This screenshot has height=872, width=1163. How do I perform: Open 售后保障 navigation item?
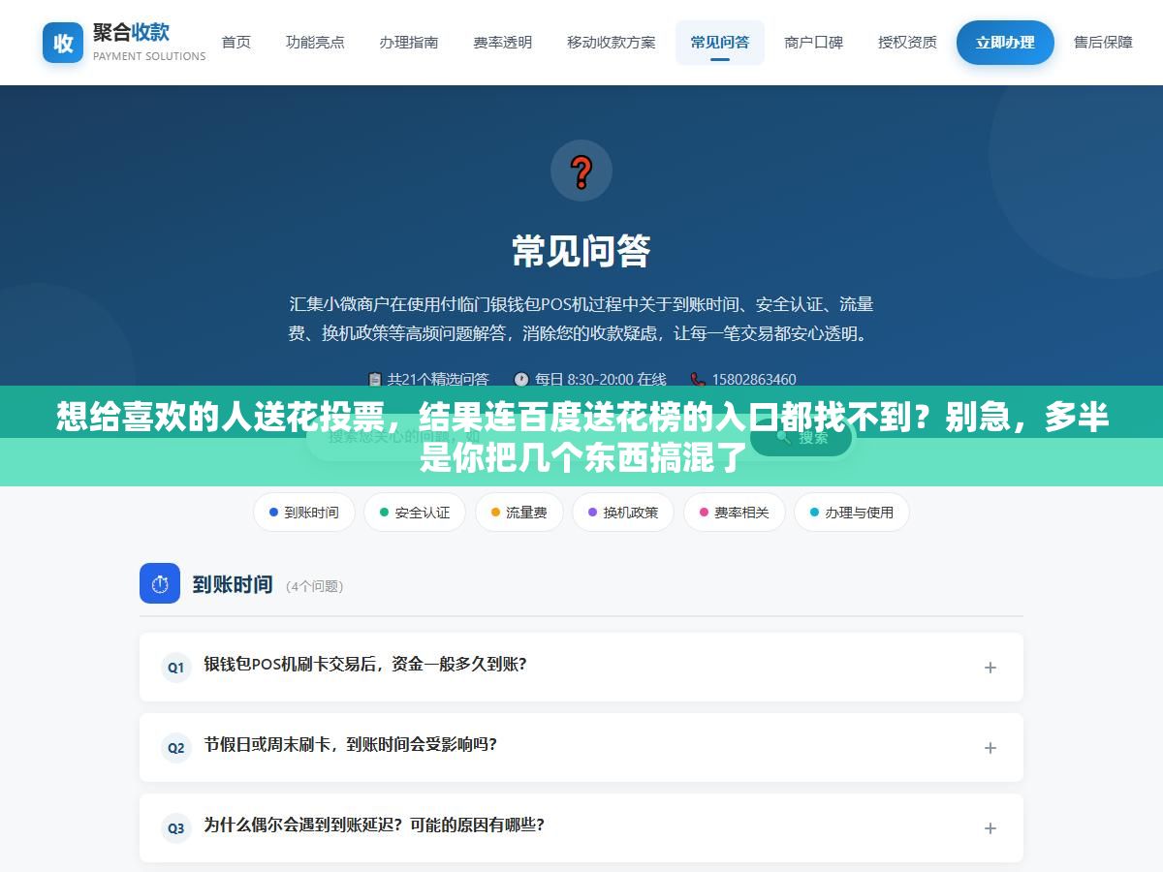pyautogui.click(x=1103, y=43)
